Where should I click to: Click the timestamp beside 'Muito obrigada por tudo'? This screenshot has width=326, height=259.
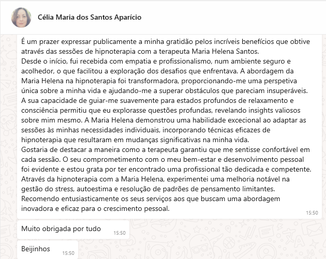(120, 233)
